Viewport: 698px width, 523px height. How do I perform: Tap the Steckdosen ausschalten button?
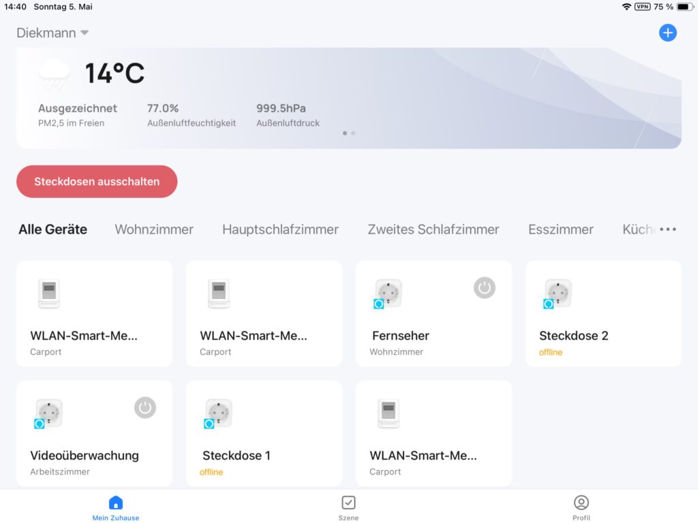click(97, 181)
